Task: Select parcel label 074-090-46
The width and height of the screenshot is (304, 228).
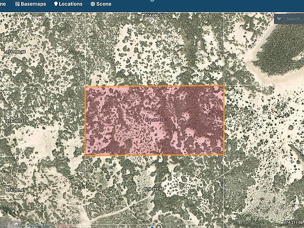Action: (16, 52)
